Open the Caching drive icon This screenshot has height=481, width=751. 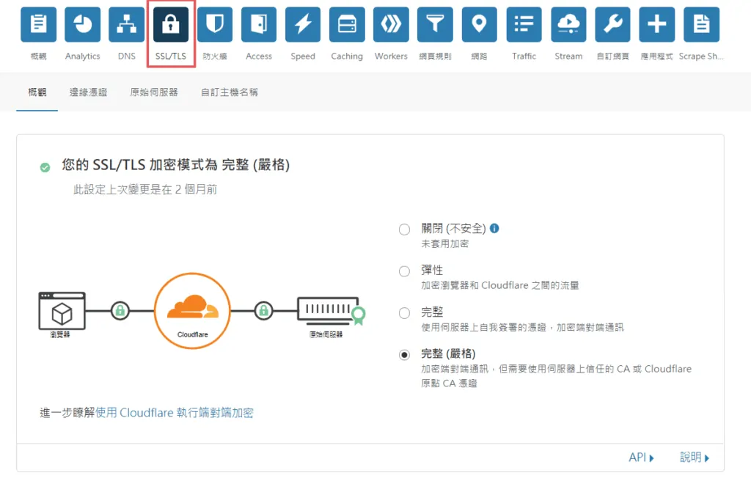(x=347, y=24)
